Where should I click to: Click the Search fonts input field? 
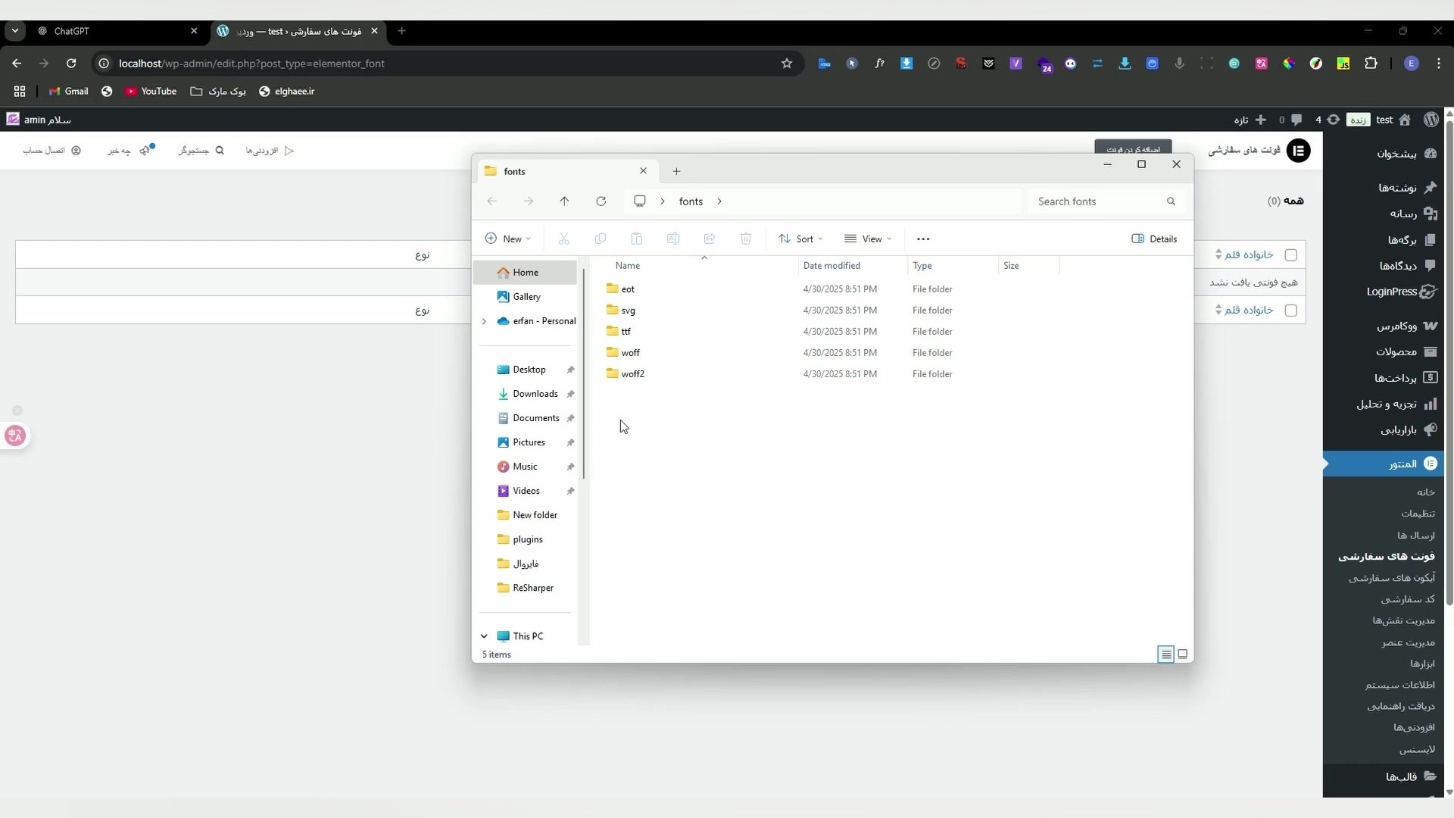pos(1098,201)
